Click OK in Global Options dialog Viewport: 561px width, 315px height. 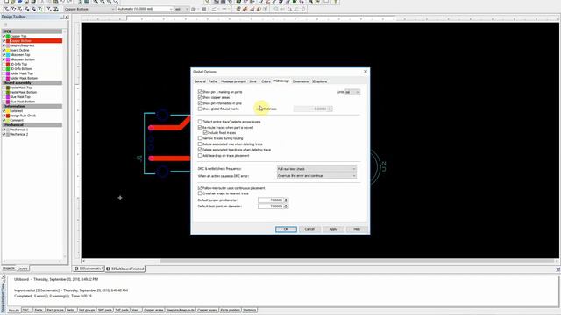[286, 229]
